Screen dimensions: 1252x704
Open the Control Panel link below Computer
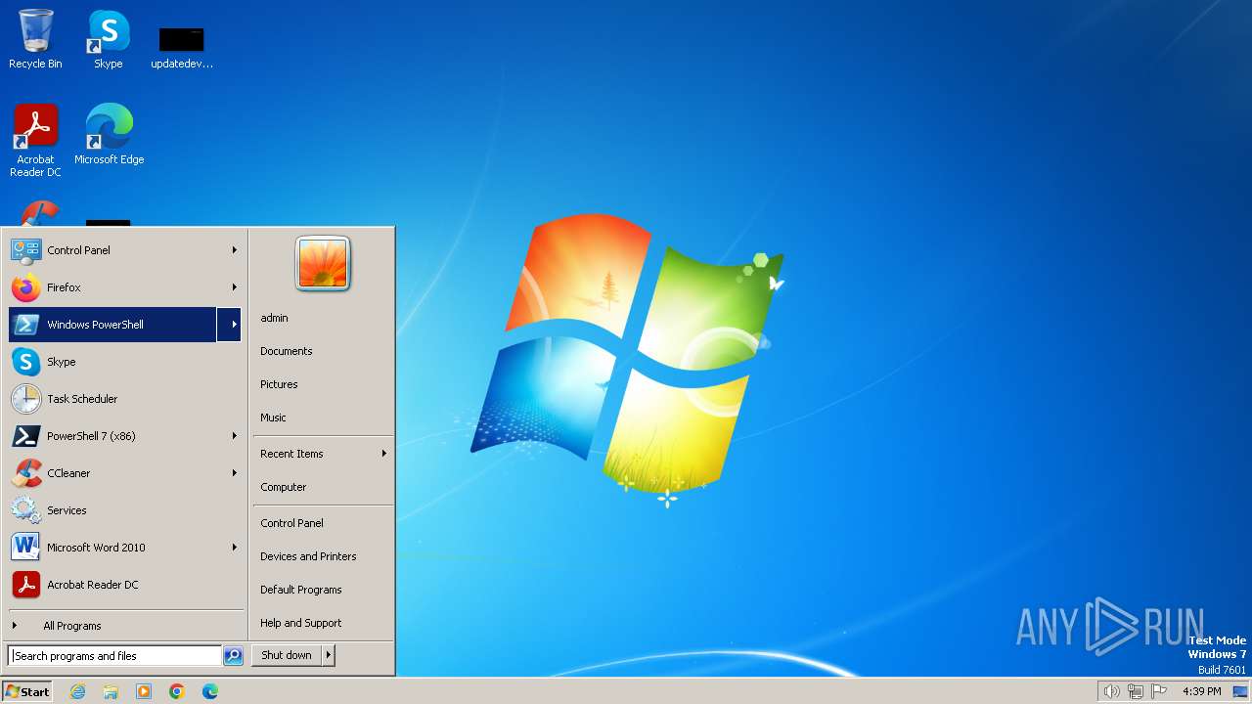pos(323,523)
